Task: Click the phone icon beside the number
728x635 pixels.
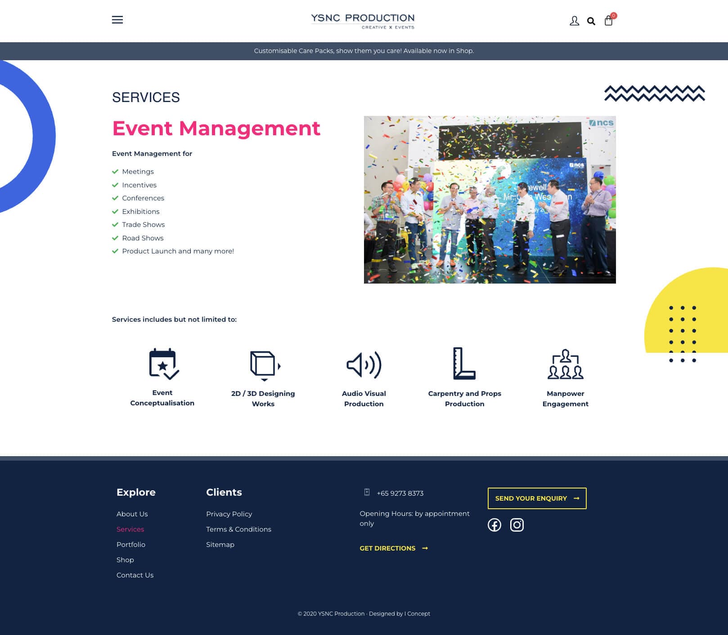Action: [x=367, y=493]
